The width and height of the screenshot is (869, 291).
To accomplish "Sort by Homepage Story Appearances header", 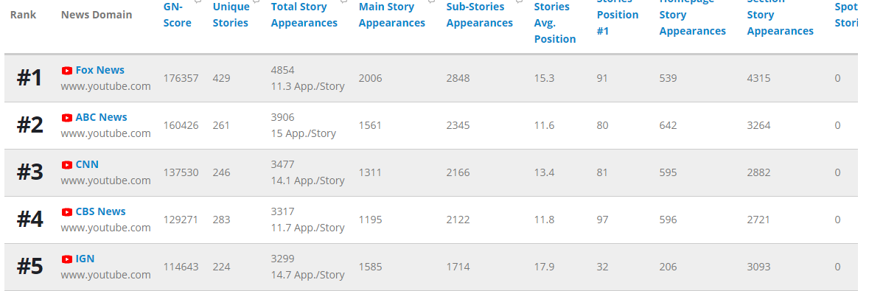I will 692,18.
